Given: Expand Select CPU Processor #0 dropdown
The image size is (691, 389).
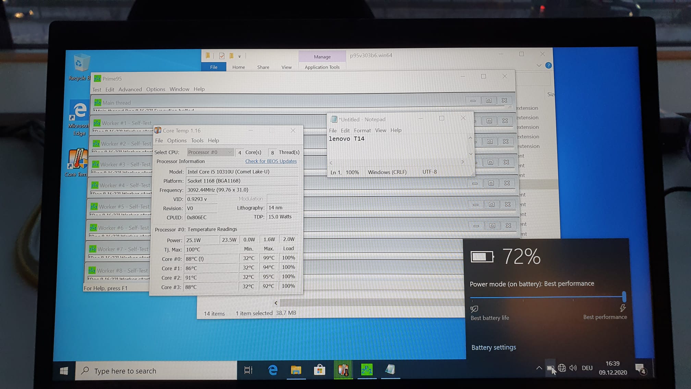Looking at the screenshot, I should click(210, 152).
